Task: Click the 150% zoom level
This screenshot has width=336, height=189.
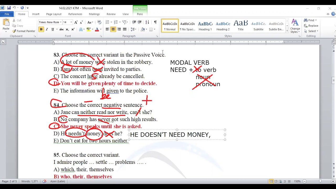Action: pos(297,181)
